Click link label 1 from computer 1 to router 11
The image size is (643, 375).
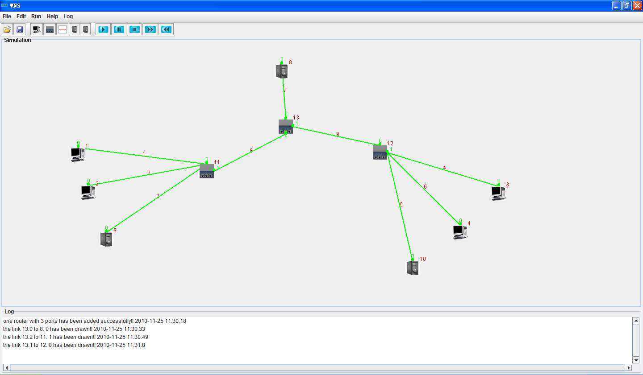(144, 154)
